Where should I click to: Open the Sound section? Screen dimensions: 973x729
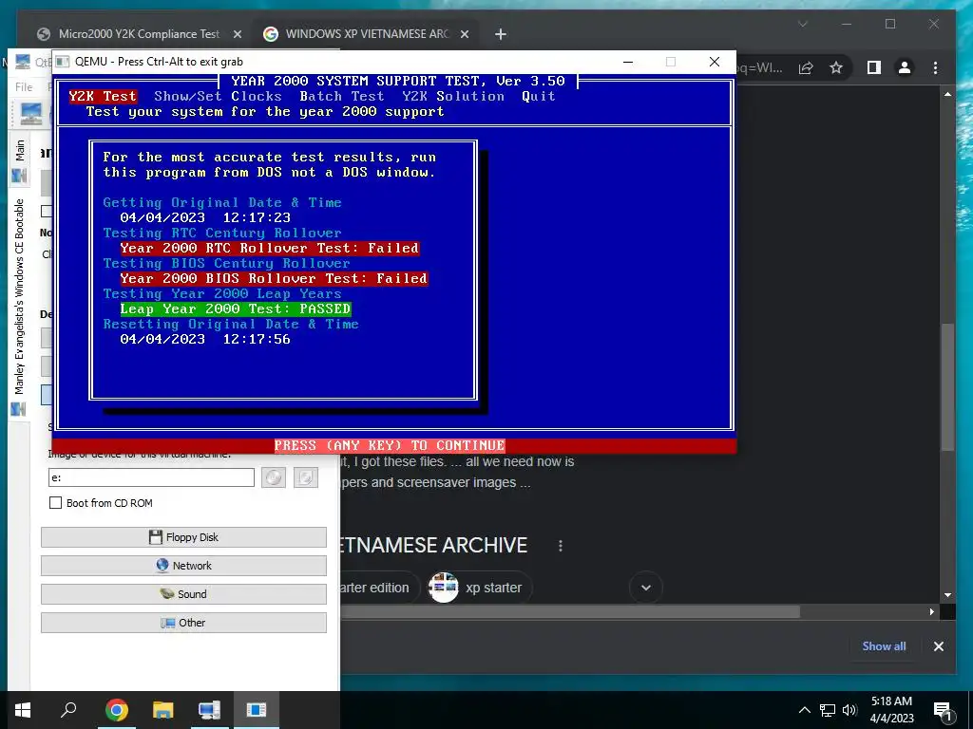click(x=183, y=594)
